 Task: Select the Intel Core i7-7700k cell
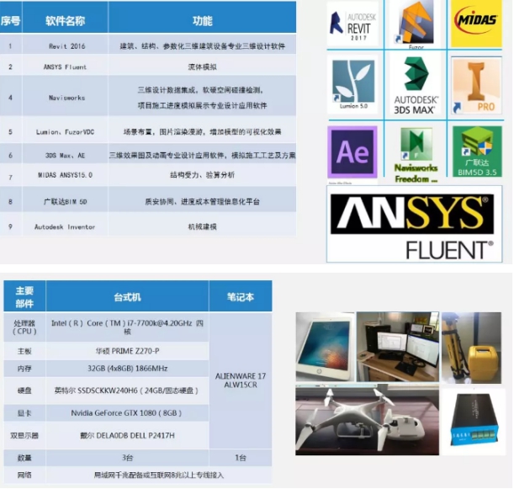pyautogui.click(x=127, y=327)
